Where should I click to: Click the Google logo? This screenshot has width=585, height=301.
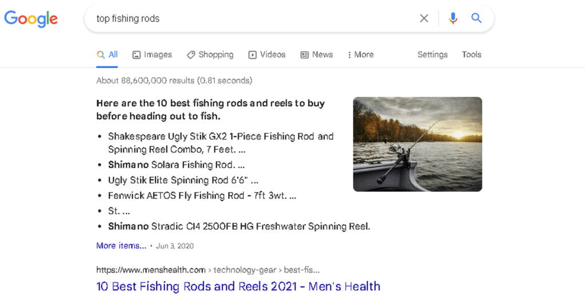click(31, 19)
